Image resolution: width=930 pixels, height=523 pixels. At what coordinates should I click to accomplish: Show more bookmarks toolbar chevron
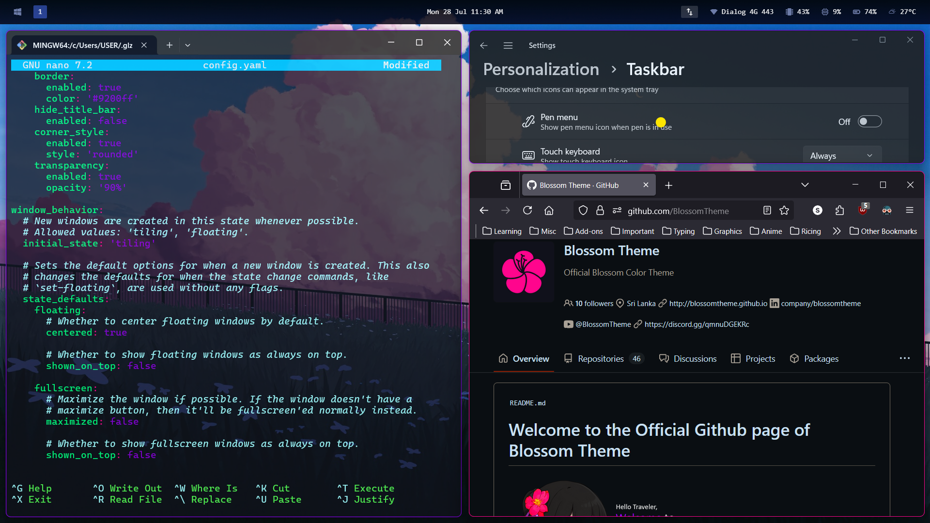coord(837,231)
